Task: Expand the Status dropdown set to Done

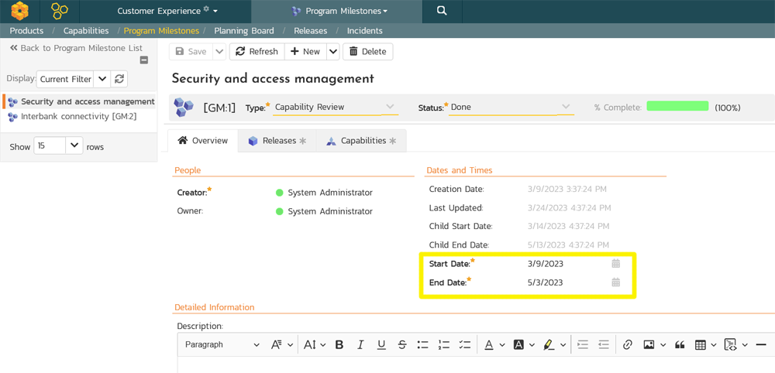Action: (x=509, y=108)
